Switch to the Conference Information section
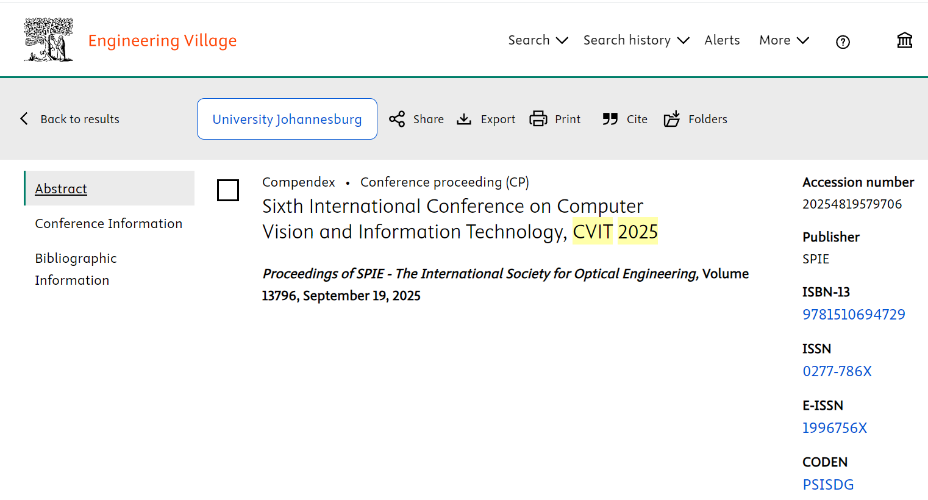The height and width of the screenshot is (500, 928). [109, 224]
